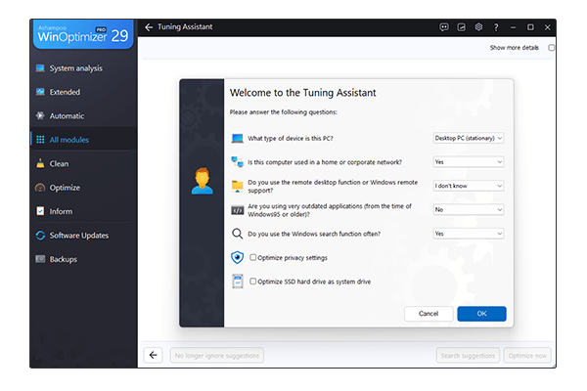Click the notes icon in title bar
Screen dimensions: 587x391
coord(462,27)
